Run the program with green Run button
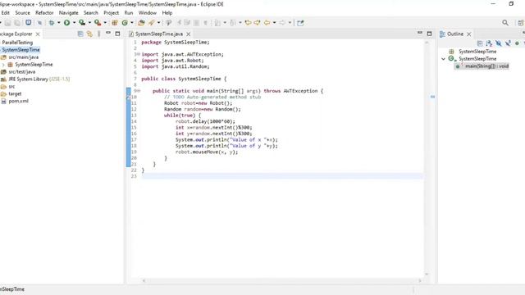 coord(67,23)
